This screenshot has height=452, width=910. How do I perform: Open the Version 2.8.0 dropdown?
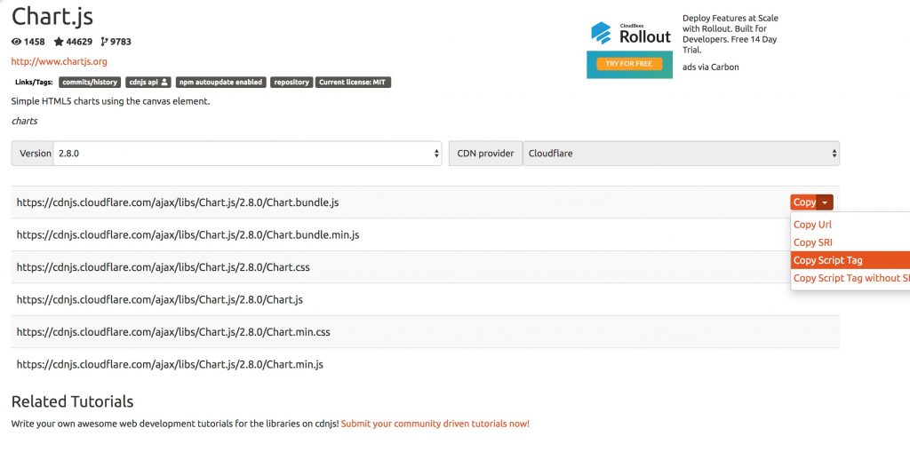click(x=247, y=153)
